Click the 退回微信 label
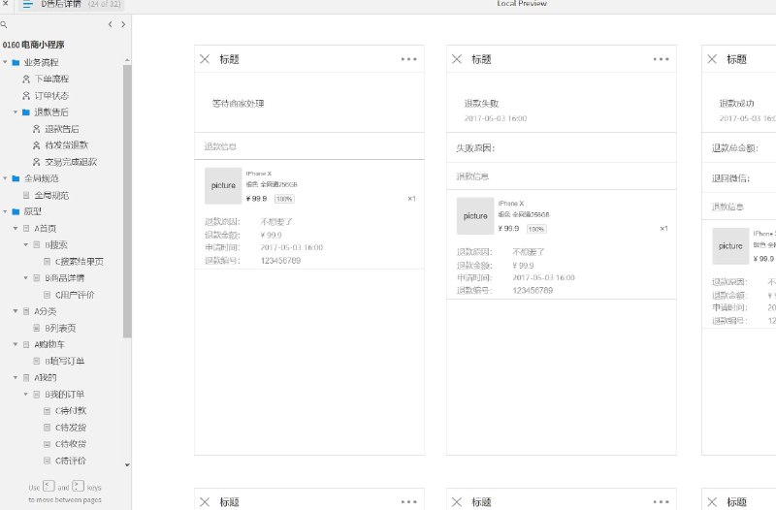This screenshot has width=776, height=510. (730, 178)
